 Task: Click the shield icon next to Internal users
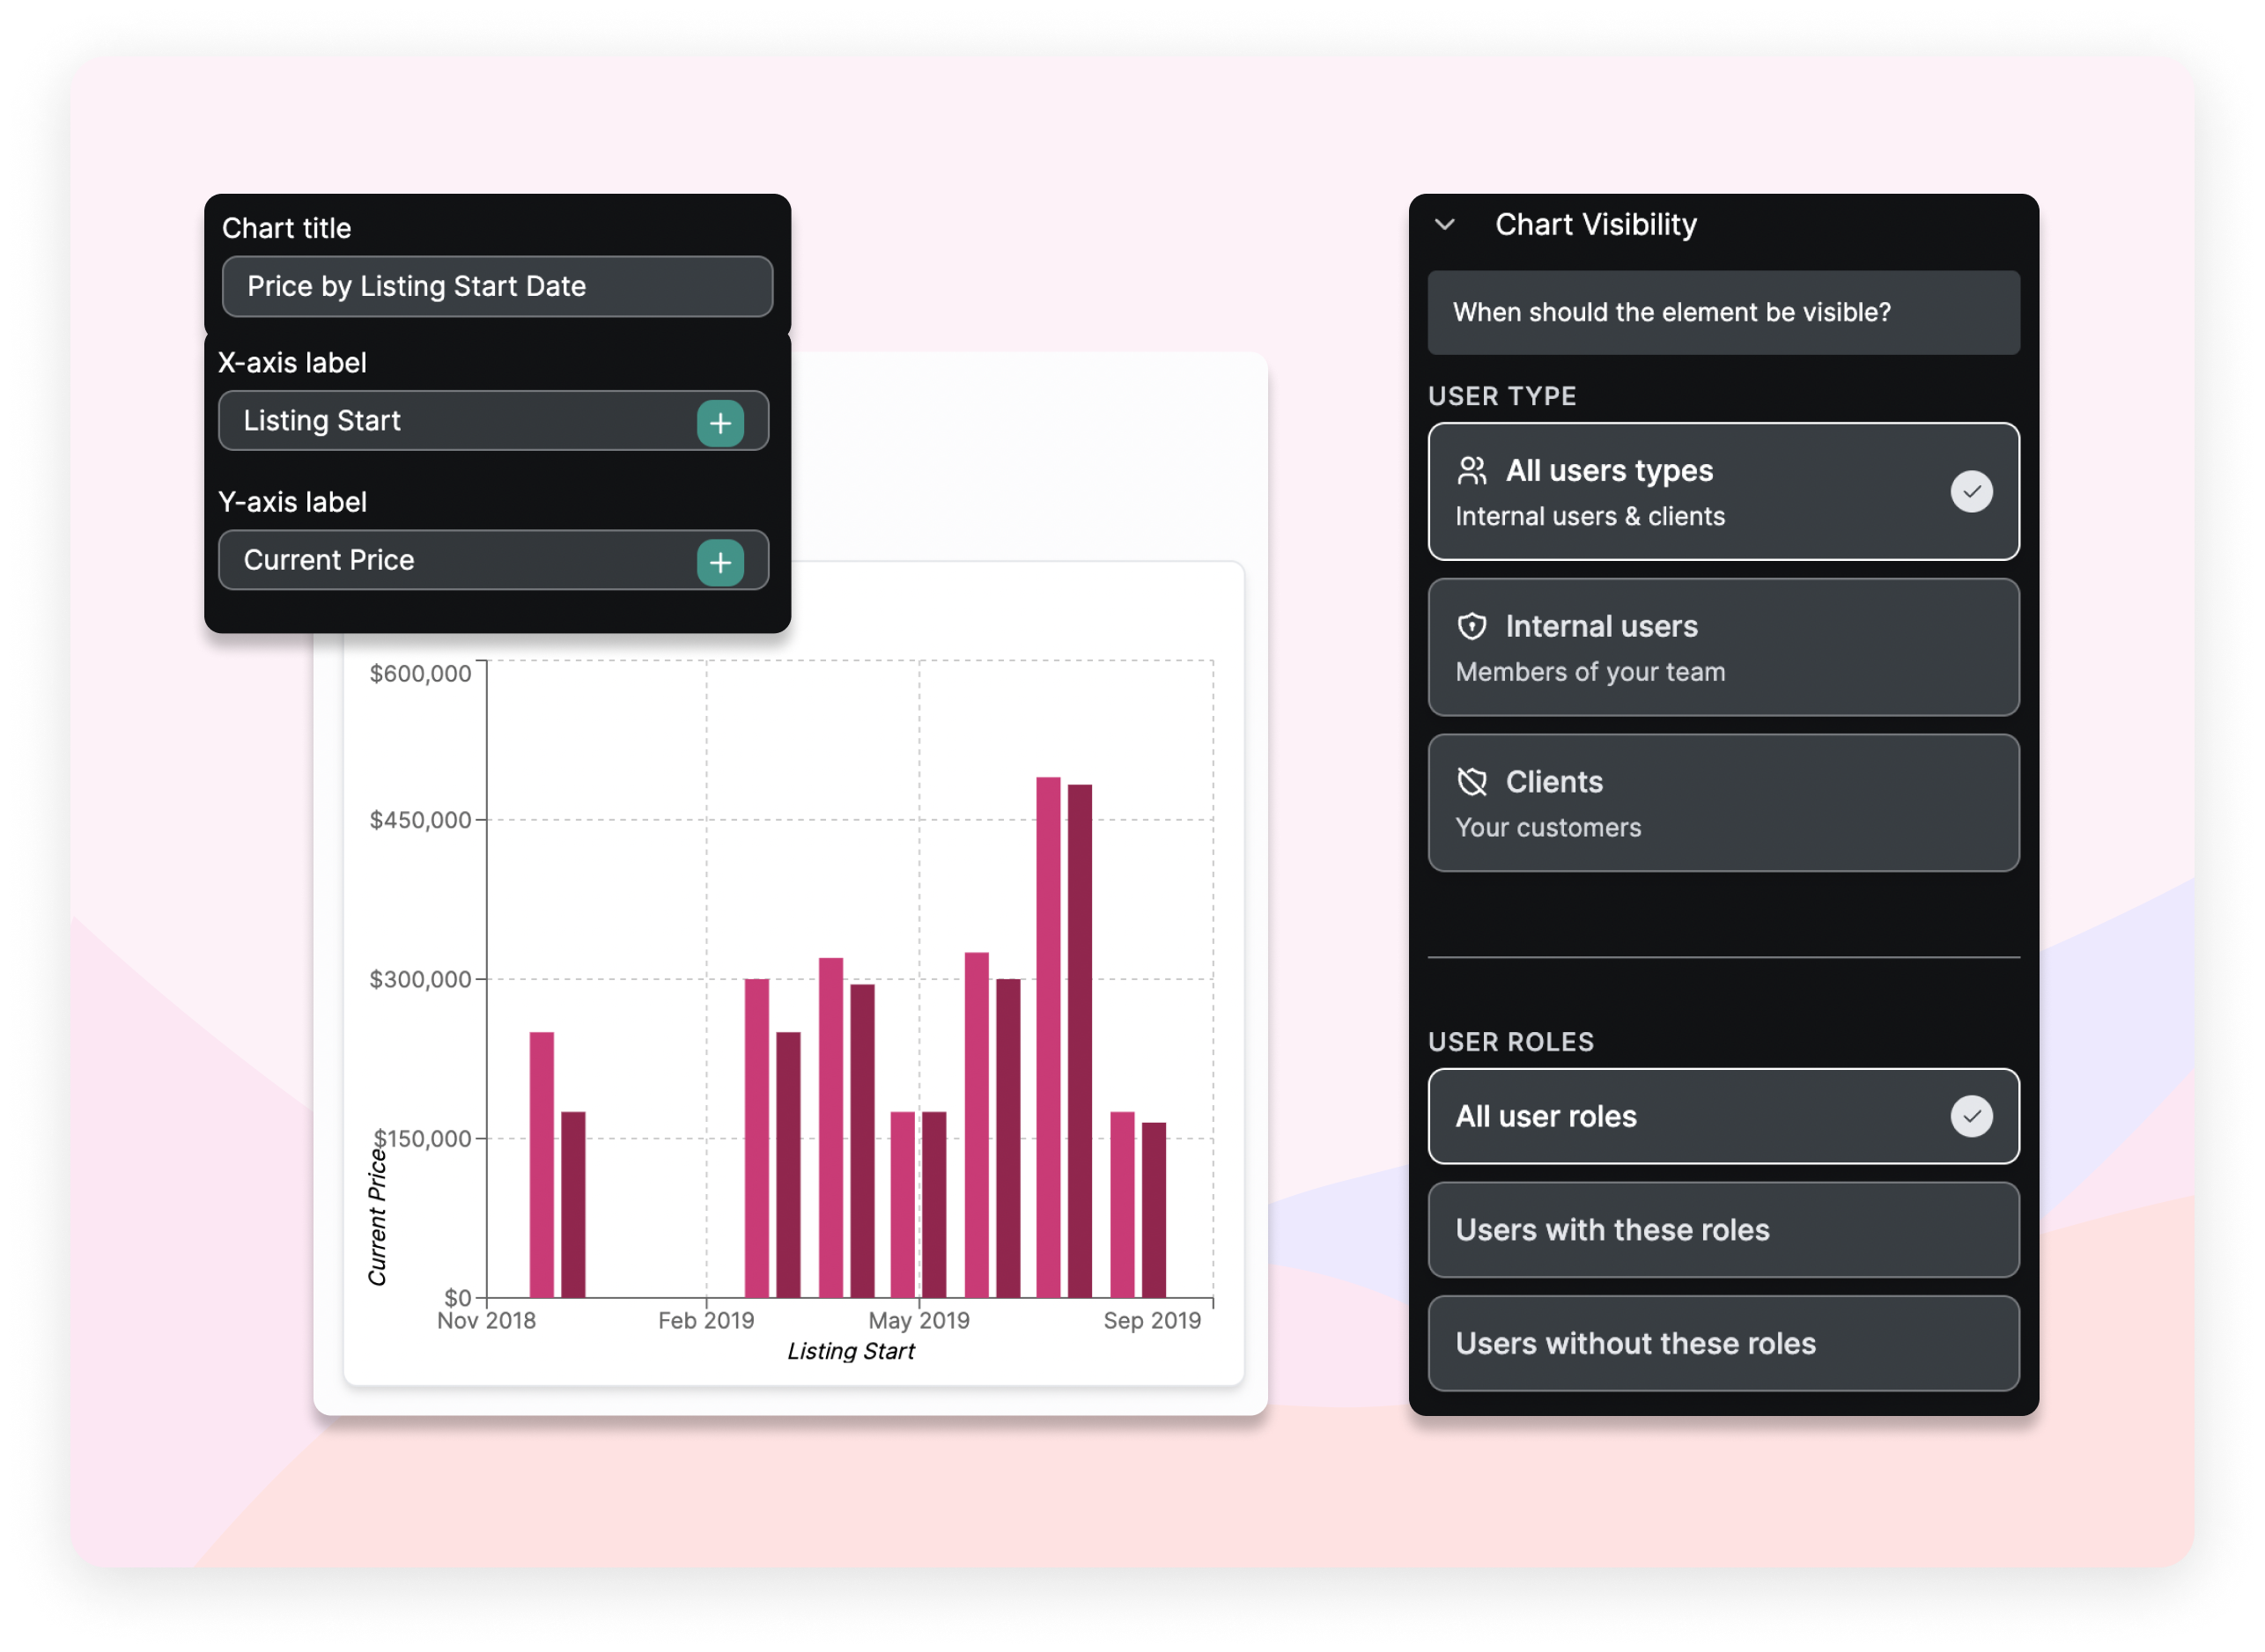point(1473,626)
